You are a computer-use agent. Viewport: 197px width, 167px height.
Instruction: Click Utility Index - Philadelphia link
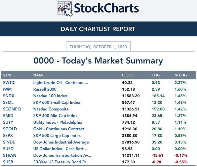click(58, 122)
